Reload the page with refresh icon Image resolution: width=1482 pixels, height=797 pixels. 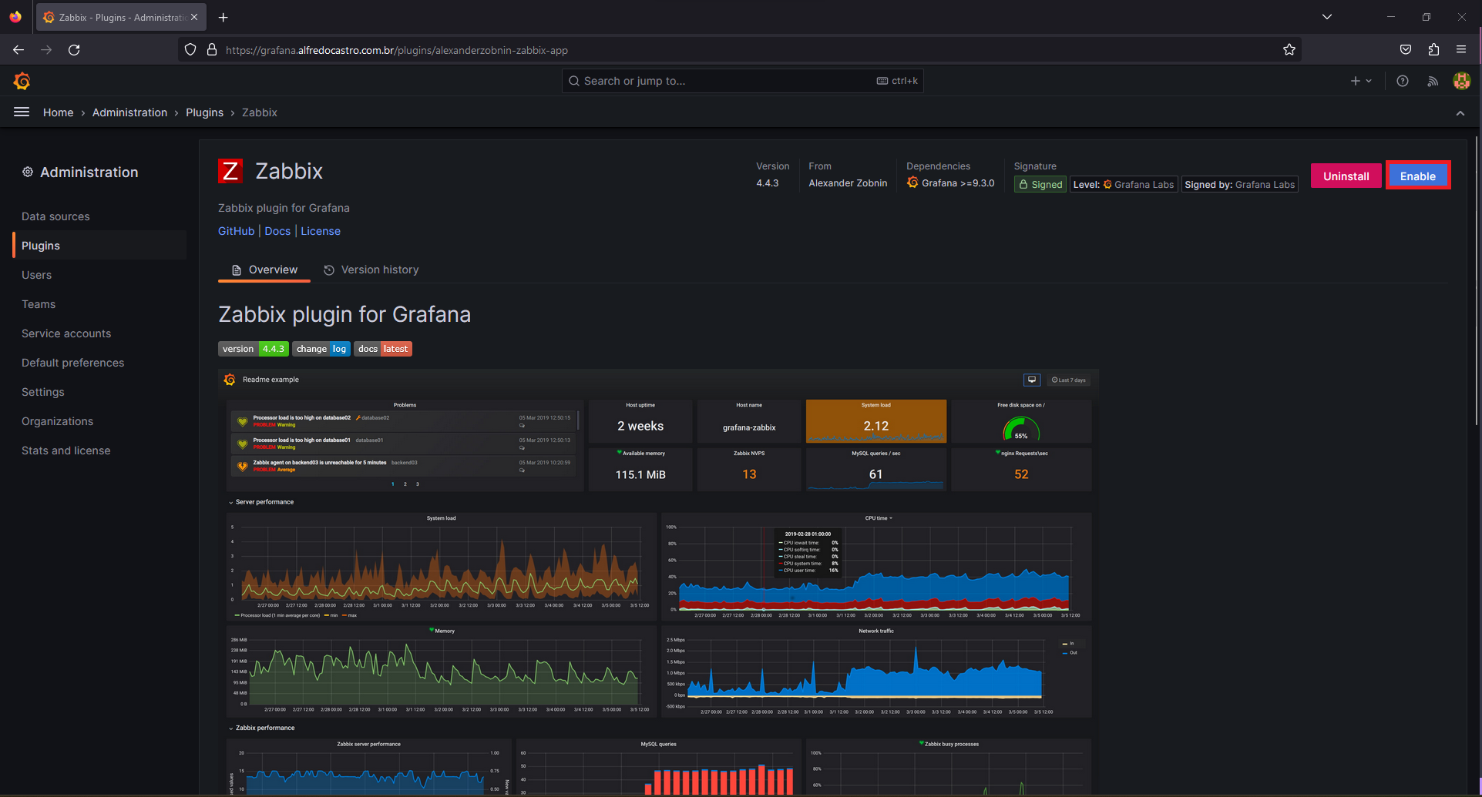pyautogui.click(x=74, y=50)
